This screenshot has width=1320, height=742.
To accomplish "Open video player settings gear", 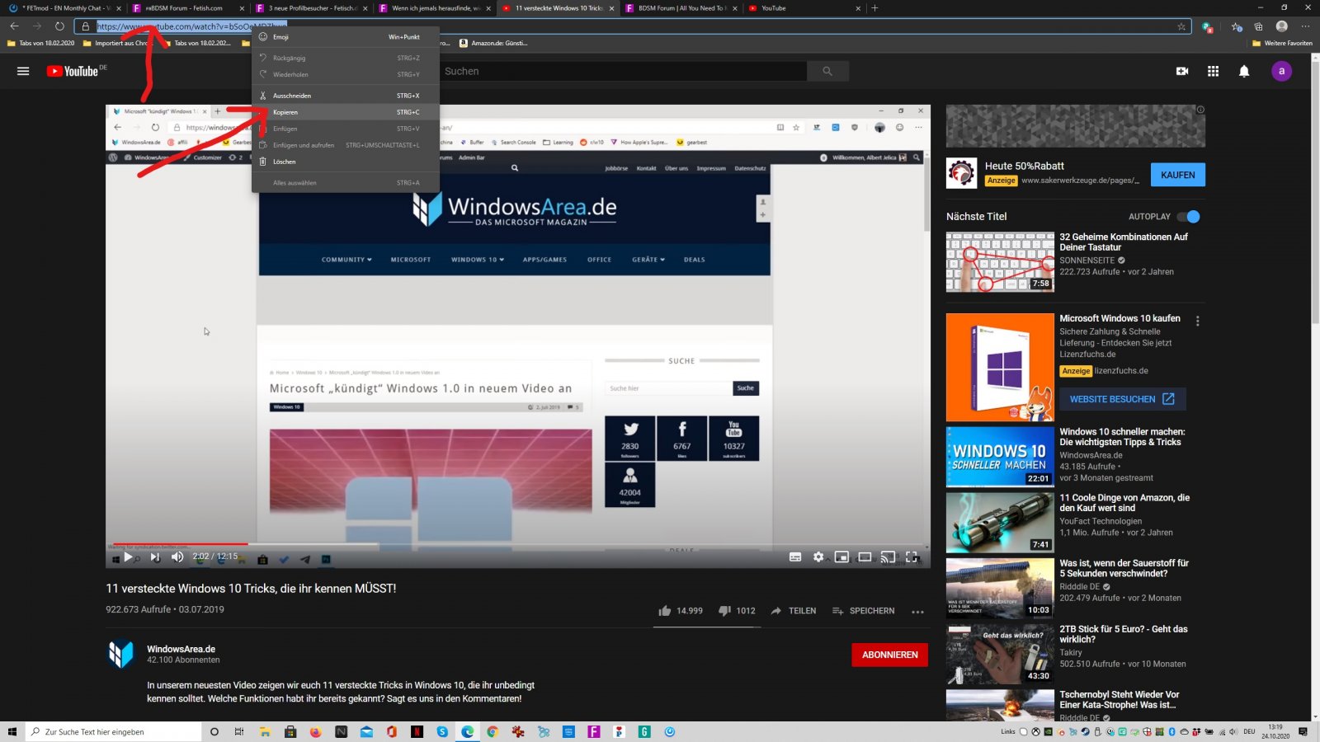I will (818, 557).
